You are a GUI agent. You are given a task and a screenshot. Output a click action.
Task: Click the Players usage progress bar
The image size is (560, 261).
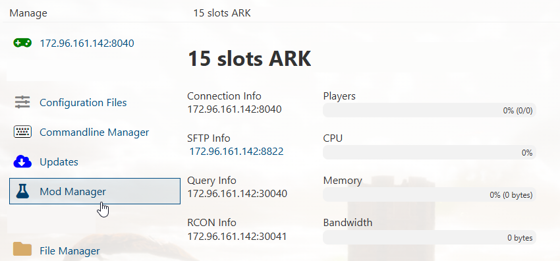click(430, 110)
